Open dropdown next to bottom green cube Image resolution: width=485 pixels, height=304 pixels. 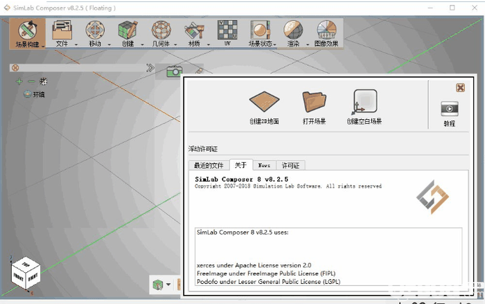(168, 284)
